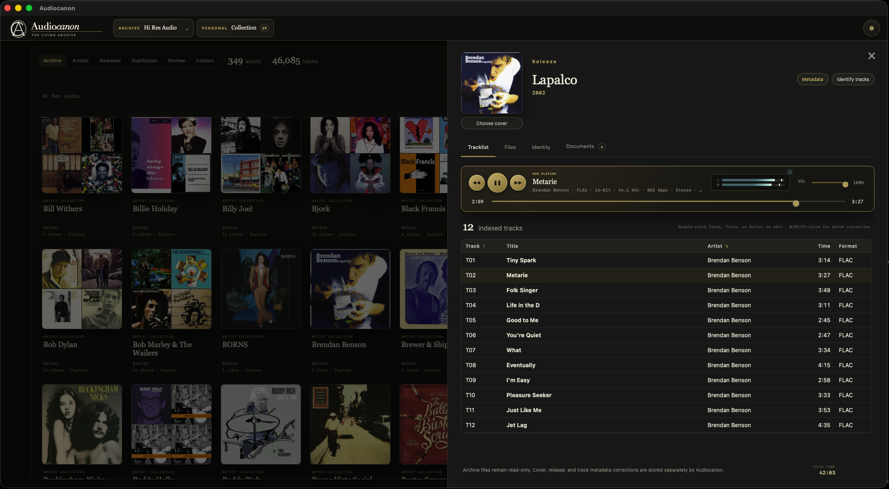Open the Personal Collection button
The height and width of the screenshot is (489, 889).
235,28
